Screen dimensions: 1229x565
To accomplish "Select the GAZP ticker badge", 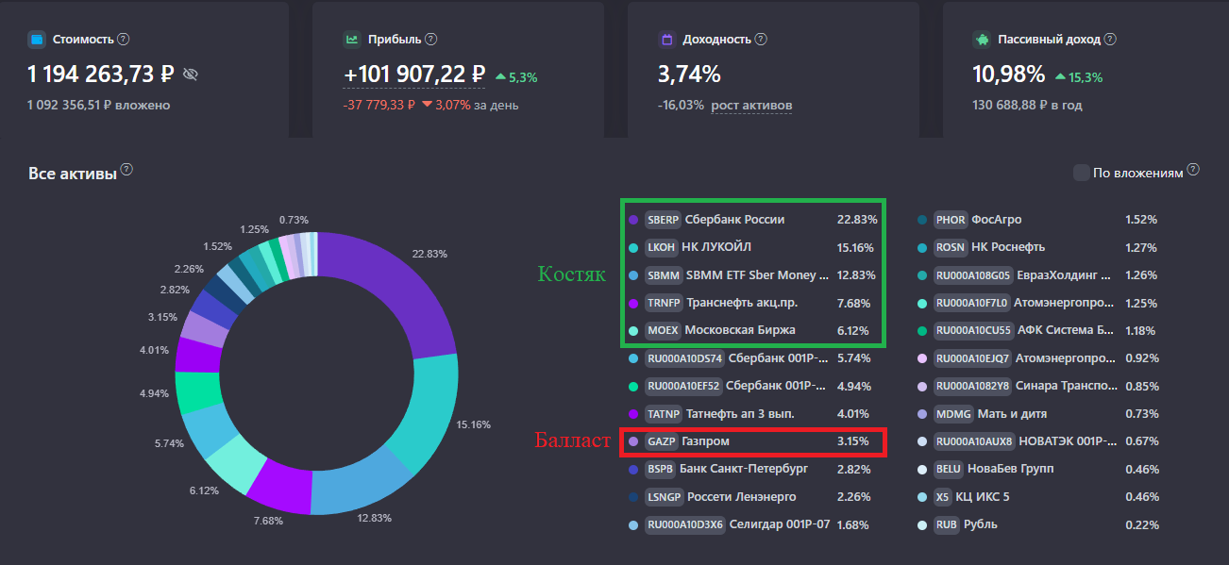I will [x=661, y=441].
